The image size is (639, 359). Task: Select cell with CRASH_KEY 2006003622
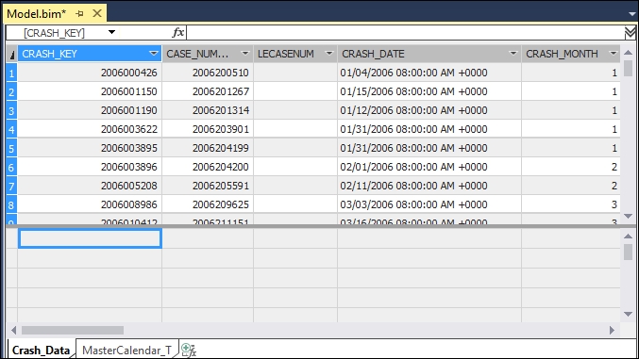90,129
